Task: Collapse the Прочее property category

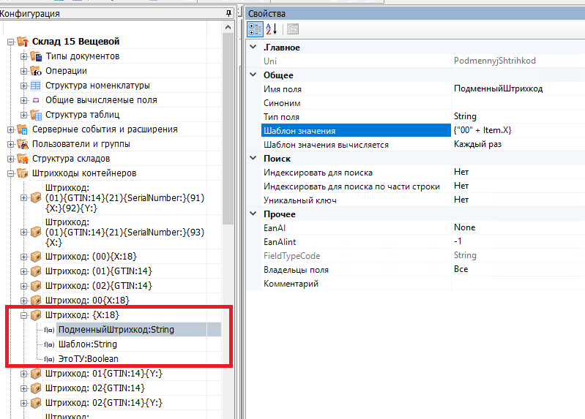Action: click(253, 214)
